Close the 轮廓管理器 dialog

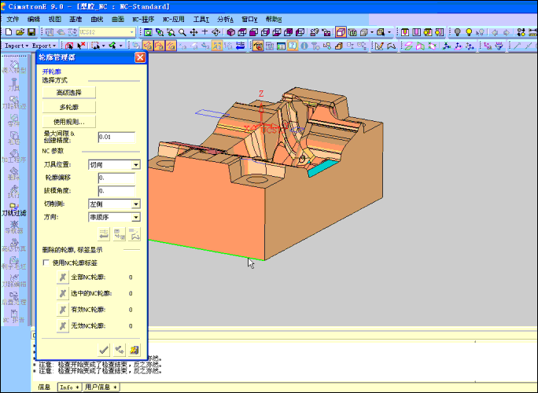pyautogui.click(x=140, y=57)
